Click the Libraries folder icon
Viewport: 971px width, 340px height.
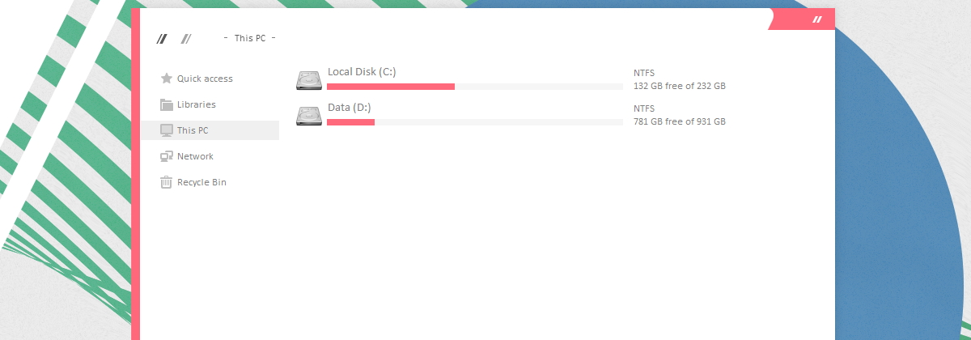[167, 104]
